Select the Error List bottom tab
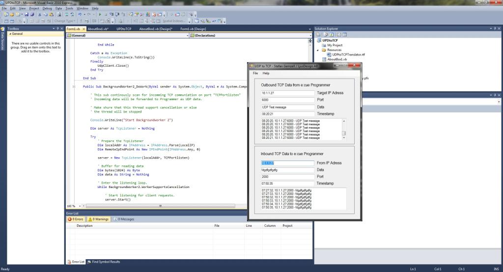503x272 pixels. pyautogui.click(x=76, y=262)
